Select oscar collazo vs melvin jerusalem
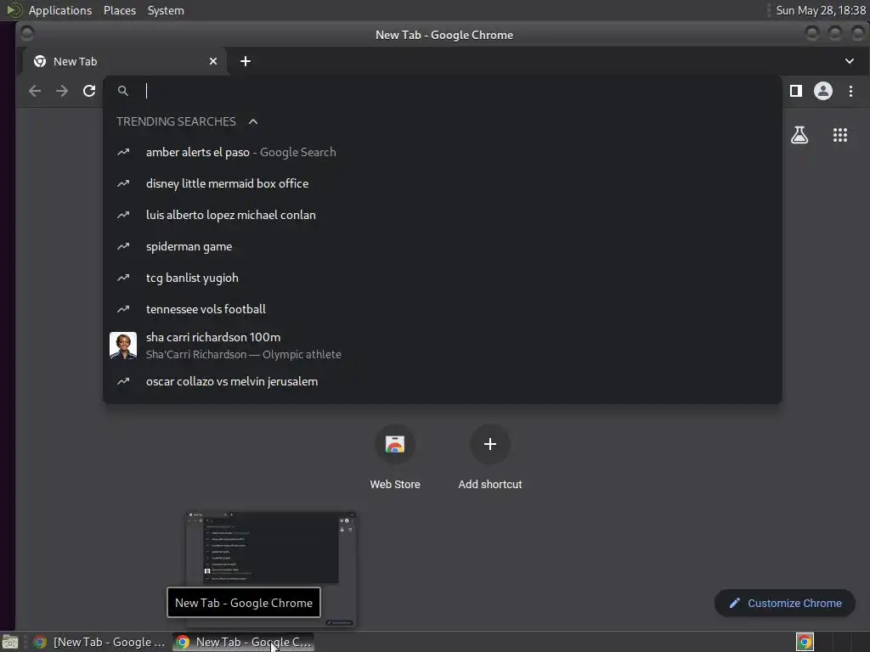This screenshot has width=870, height=652. [442, 381]
